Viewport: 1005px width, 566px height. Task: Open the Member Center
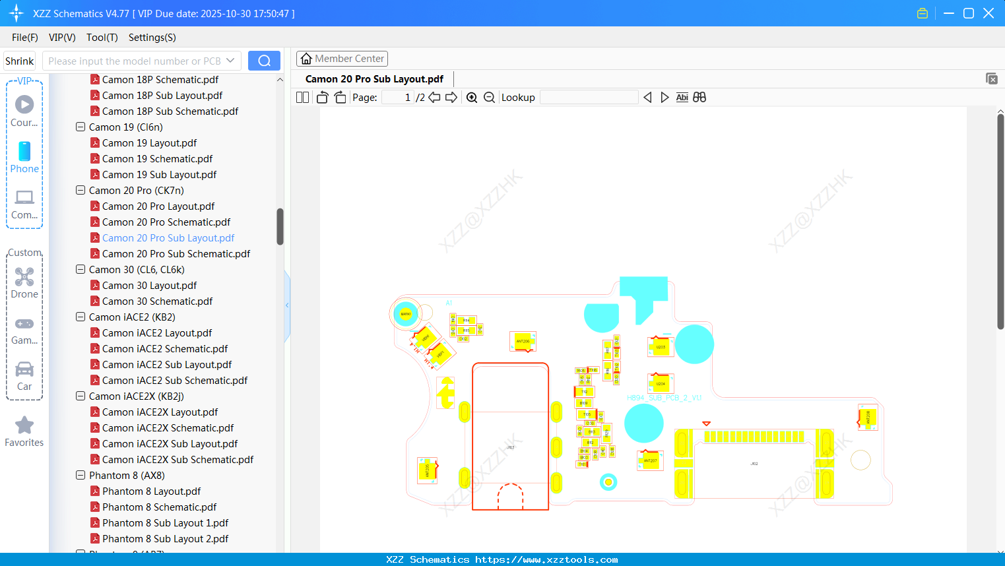[x=342, y=59]
